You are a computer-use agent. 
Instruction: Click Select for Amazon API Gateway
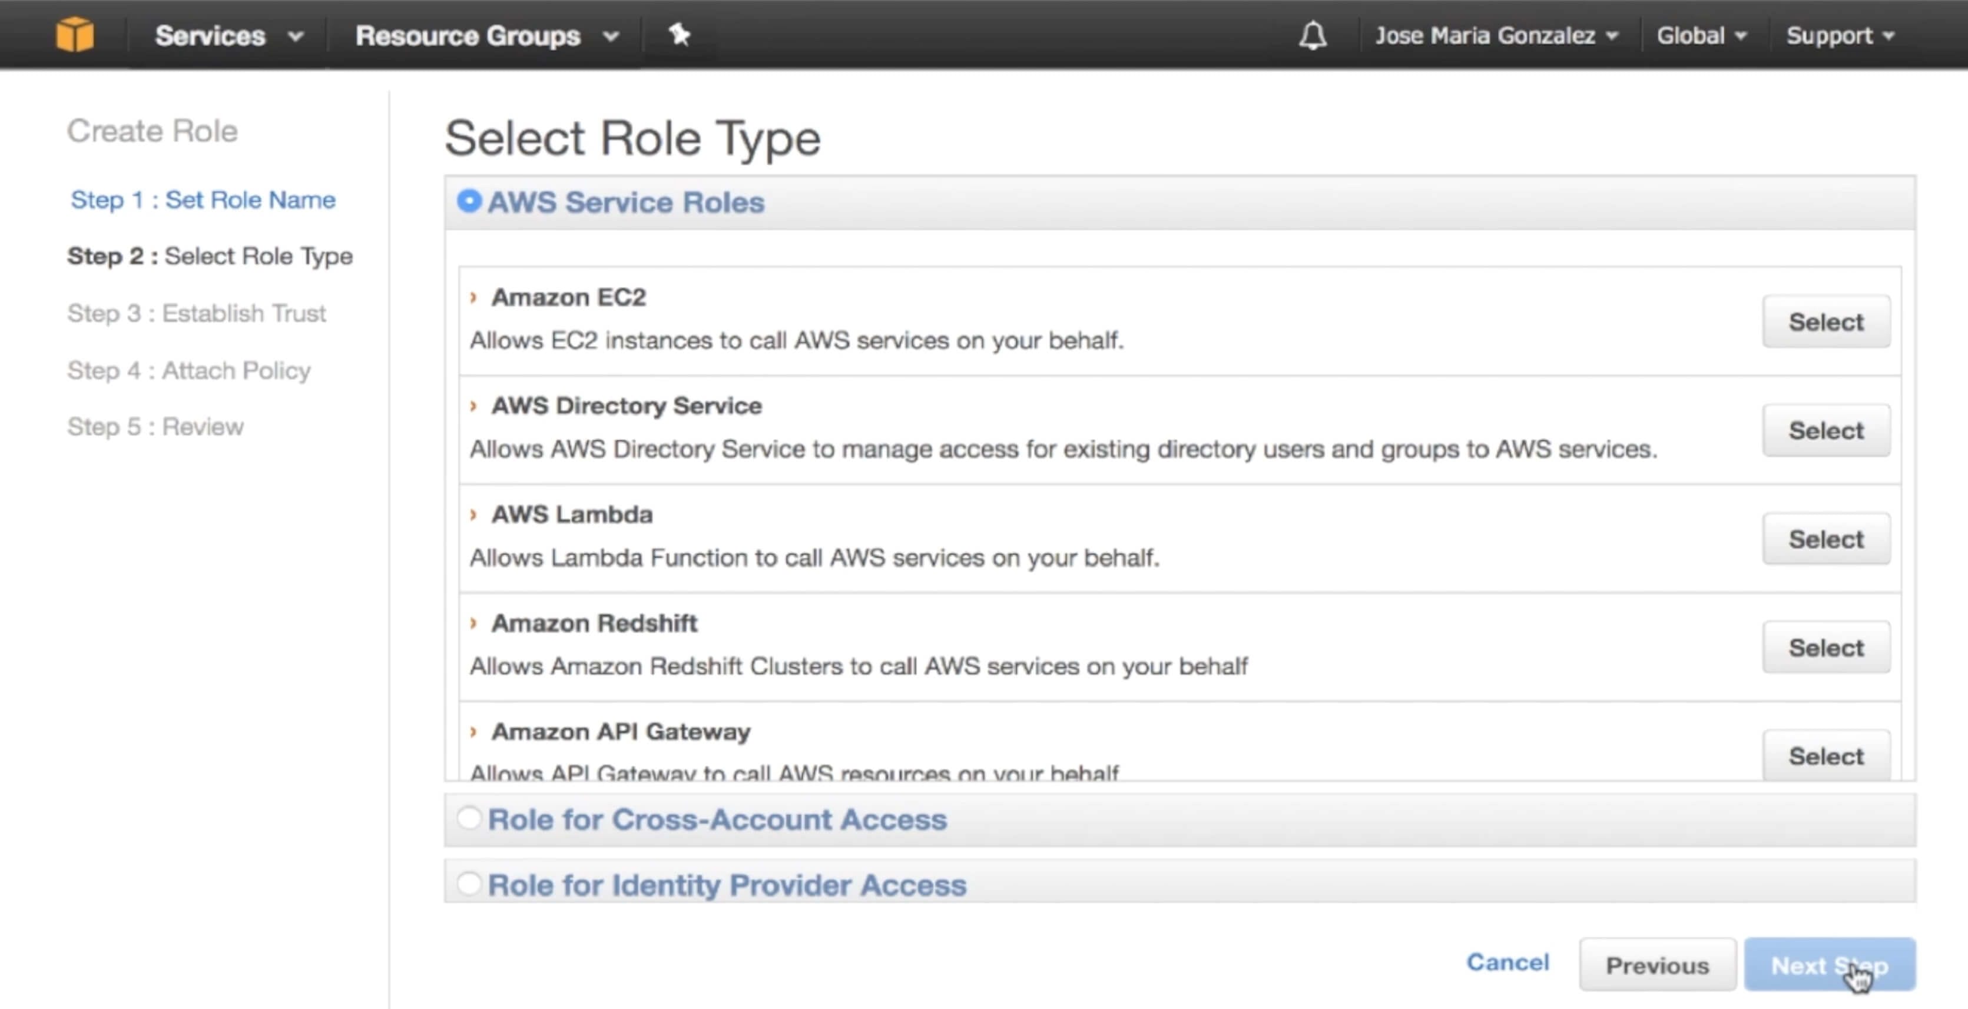coord(1826,755)
